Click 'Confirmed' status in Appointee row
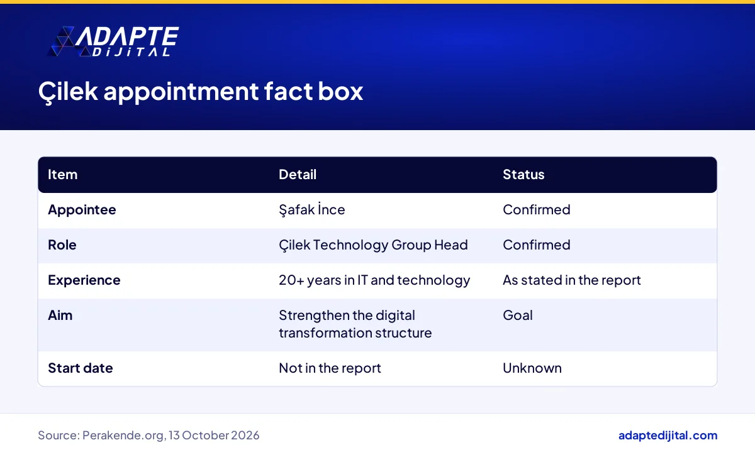 coord(537,210)
